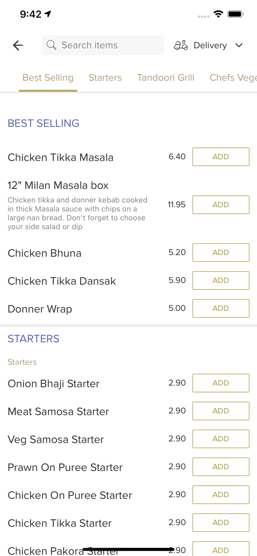Select the Chefs Vege category
This screenshot has width=257, height=556.
233,77
